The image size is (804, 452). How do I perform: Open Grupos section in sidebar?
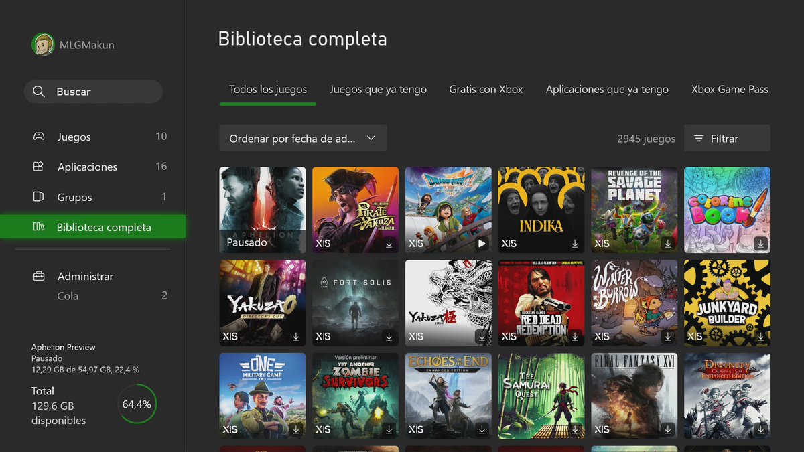(x=92, y=197)
